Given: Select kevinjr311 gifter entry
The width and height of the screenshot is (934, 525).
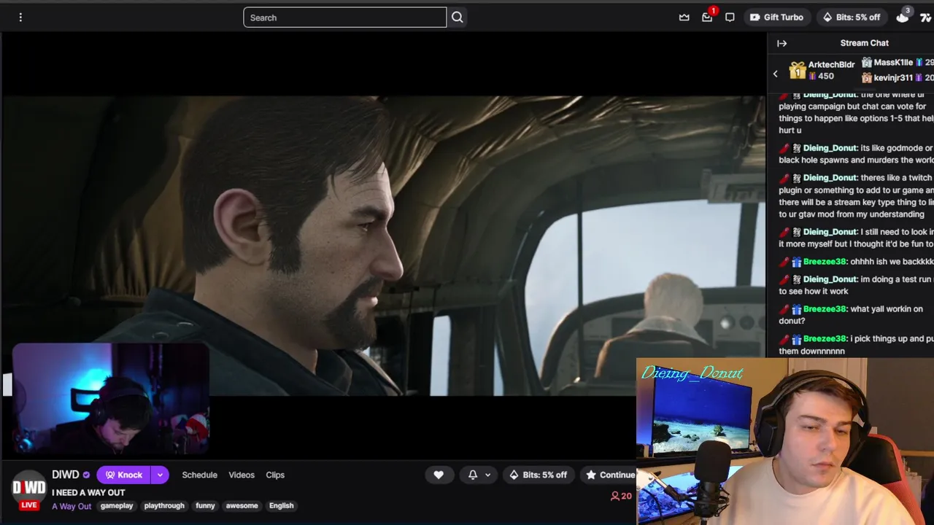Looking at the screenshot, I should [897, 77].
